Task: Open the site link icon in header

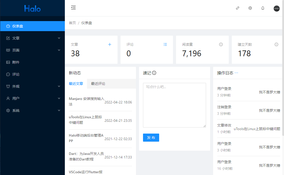Action: click(x=238, y=8)
